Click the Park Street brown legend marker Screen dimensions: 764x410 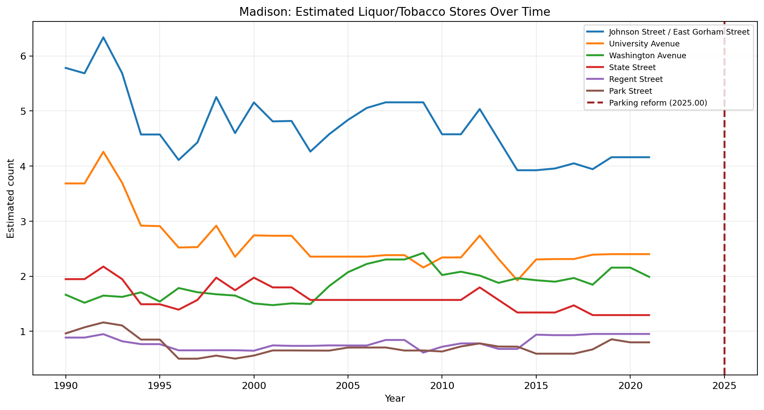596,91
